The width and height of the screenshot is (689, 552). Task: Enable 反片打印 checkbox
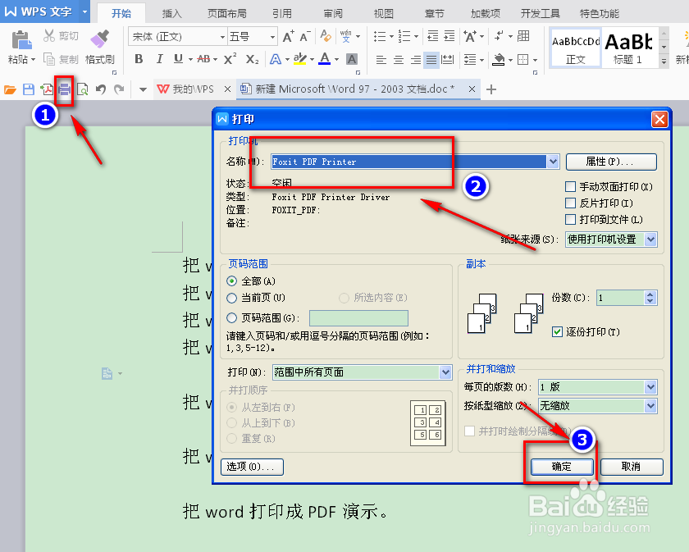click(570, 203)
